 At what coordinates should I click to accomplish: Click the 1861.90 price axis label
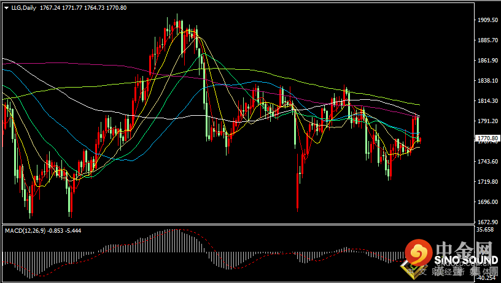488,61
